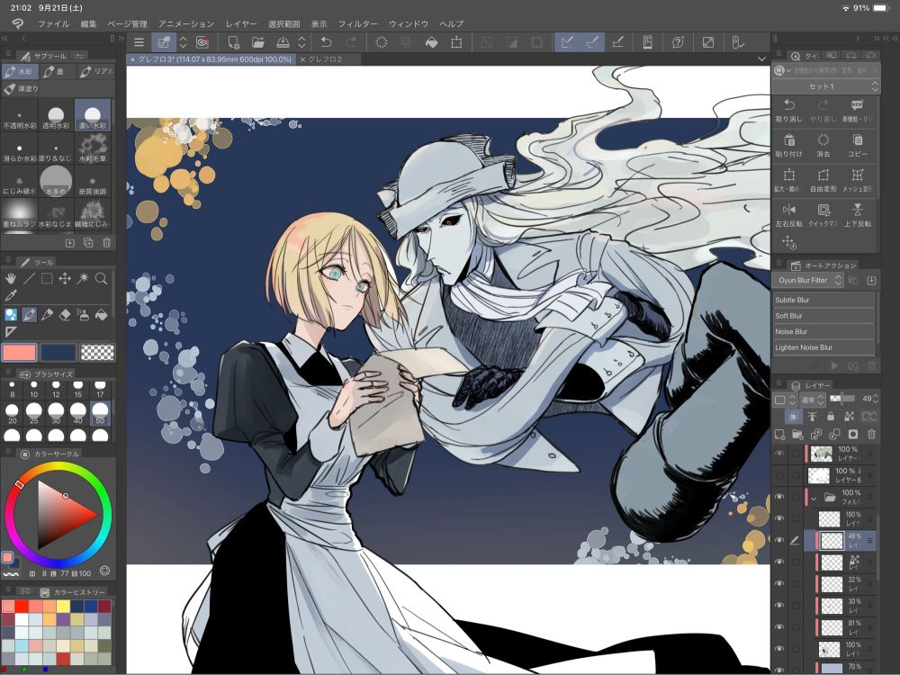The image size is (900, 675).
Task: Click コピー (Copy) in the Quick Access panel
Action: pyautogui.click(x=858, y=145)
